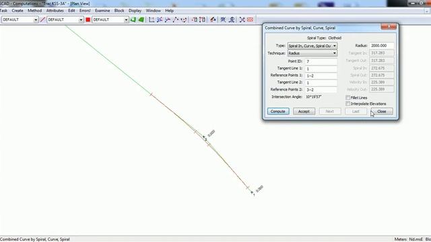431x242 pixels.
Task: Click the blue branching line toolbar icon
Action: click(x=168, y=19)
